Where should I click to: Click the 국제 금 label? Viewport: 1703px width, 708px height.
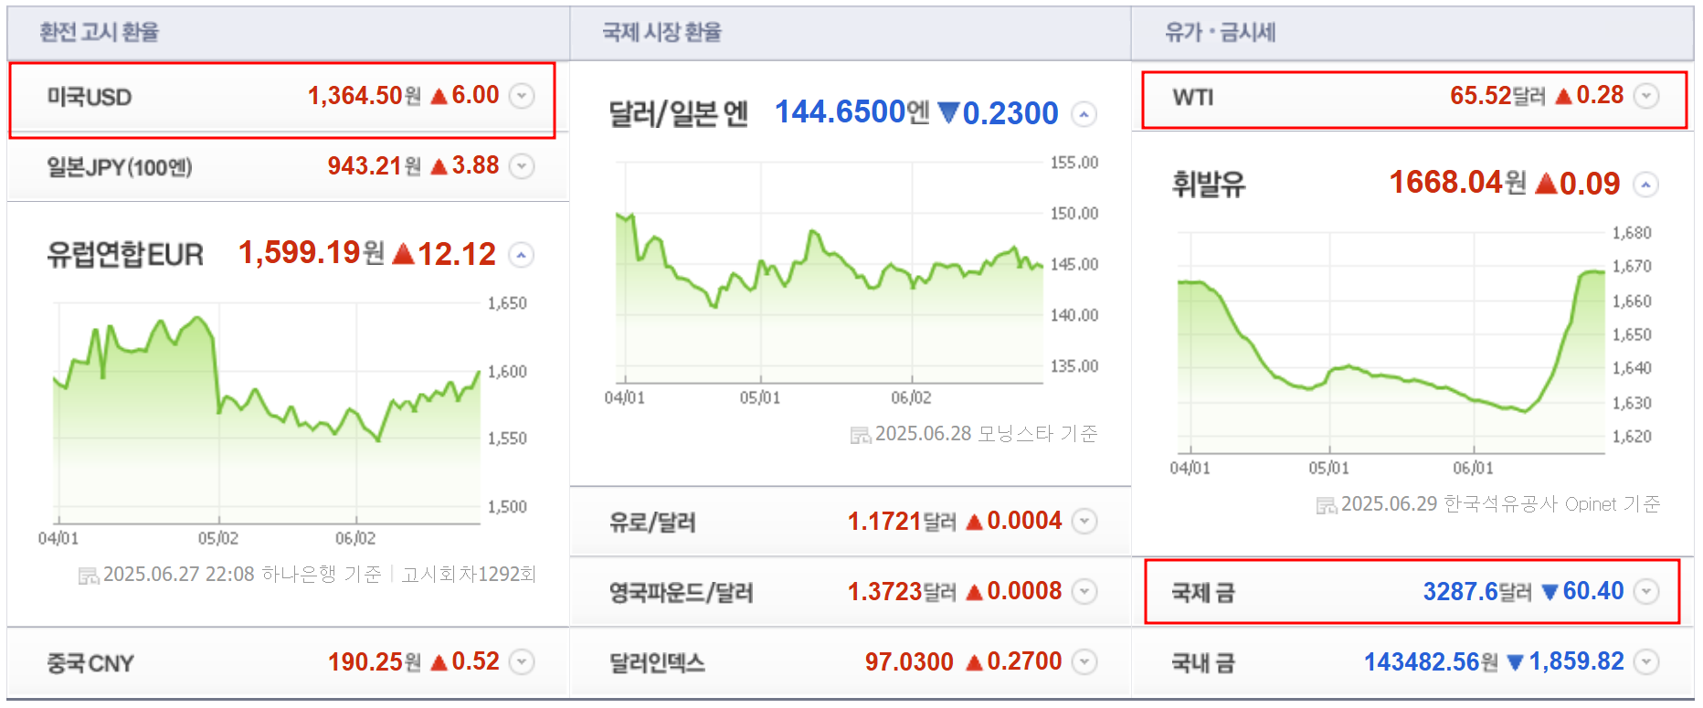coord(1202,593)
